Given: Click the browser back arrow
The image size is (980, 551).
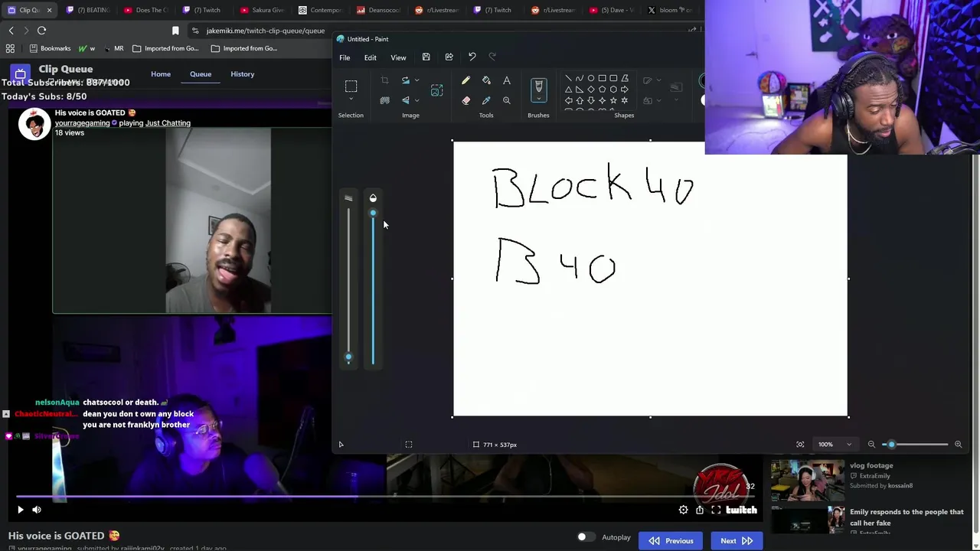Looking at the screenshot, I should [x=11, y=31].
